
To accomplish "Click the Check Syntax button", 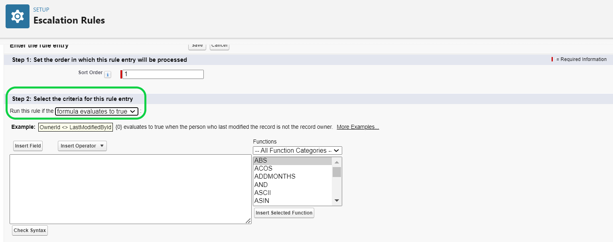I will point(30,230).
